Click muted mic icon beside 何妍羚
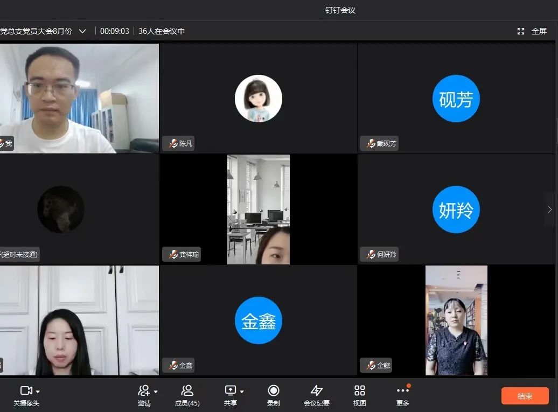 pyautogui.click(x=371, y=254)
